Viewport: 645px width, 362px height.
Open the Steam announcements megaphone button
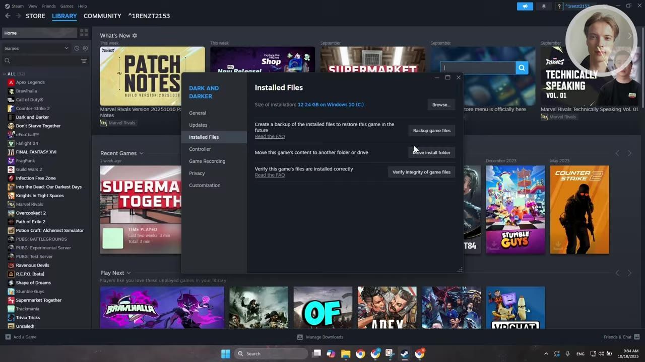(525, 7)
